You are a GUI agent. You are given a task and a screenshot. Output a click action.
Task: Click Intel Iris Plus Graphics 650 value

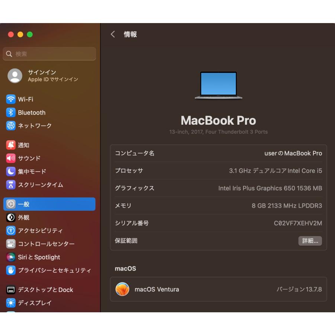coord(270,188)
